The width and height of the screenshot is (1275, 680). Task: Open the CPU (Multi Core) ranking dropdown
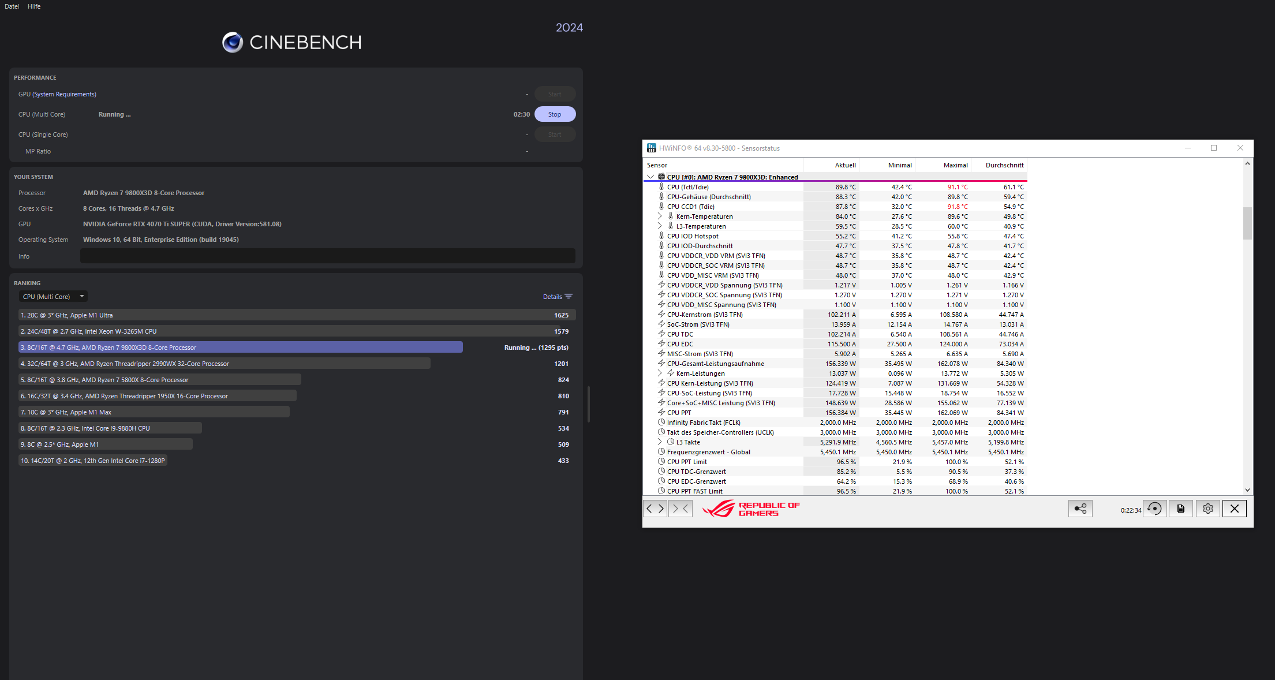[x=53, y=297]
